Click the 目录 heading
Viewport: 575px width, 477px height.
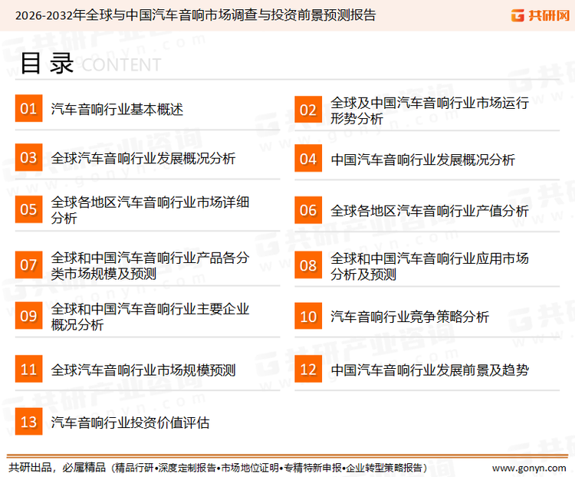tap(47, 63)
